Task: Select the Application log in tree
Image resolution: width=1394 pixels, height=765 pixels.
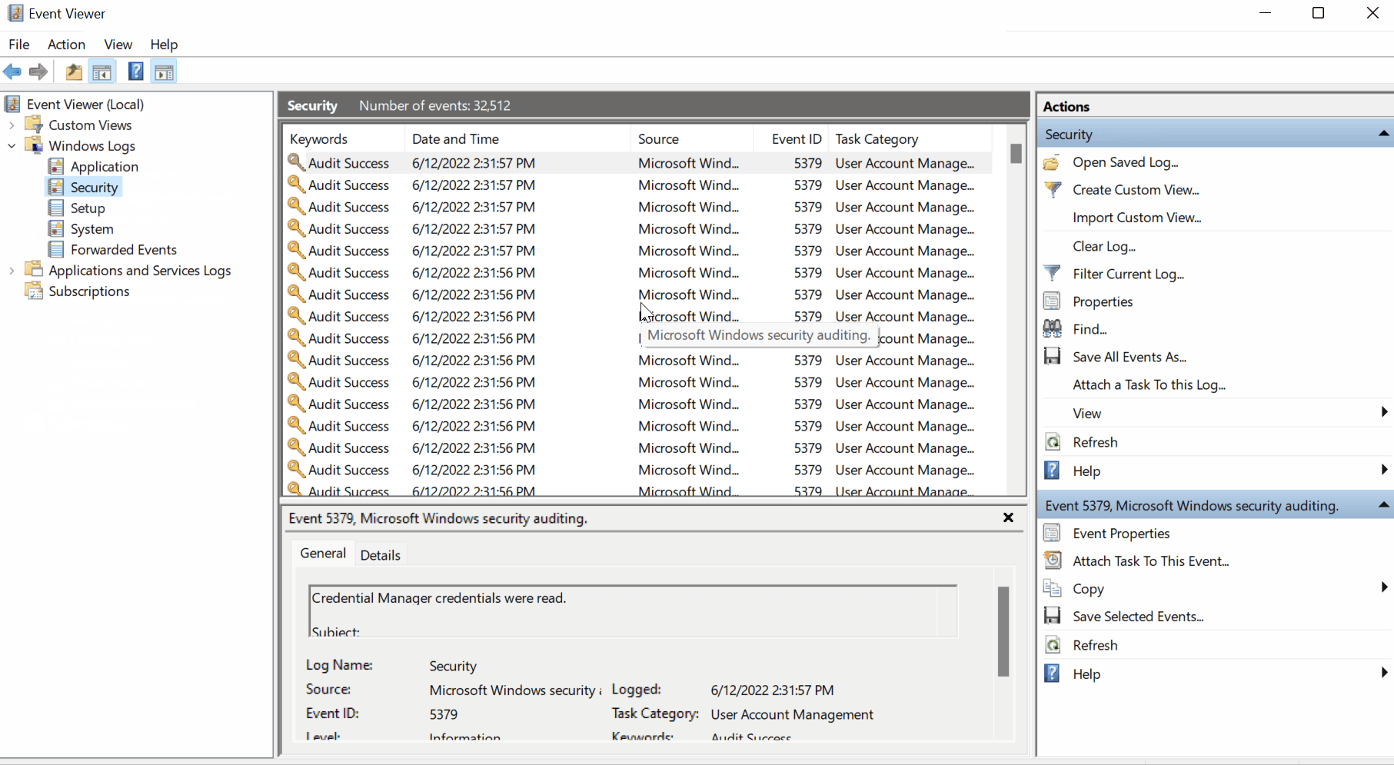Action: [x=105, y=167]
